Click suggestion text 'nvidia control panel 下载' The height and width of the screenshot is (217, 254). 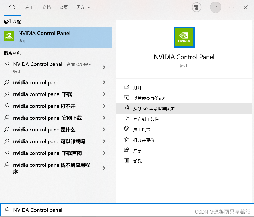[42, 94]
